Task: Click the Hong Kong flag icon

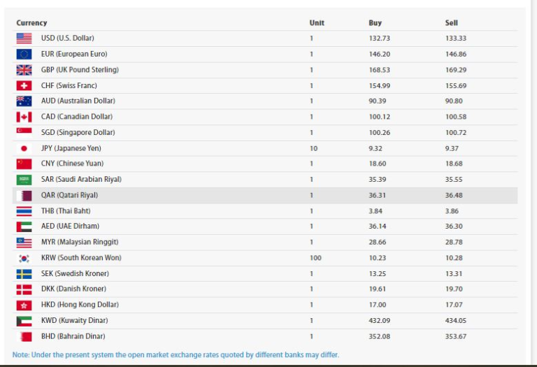Action: [x=24, y=305]
